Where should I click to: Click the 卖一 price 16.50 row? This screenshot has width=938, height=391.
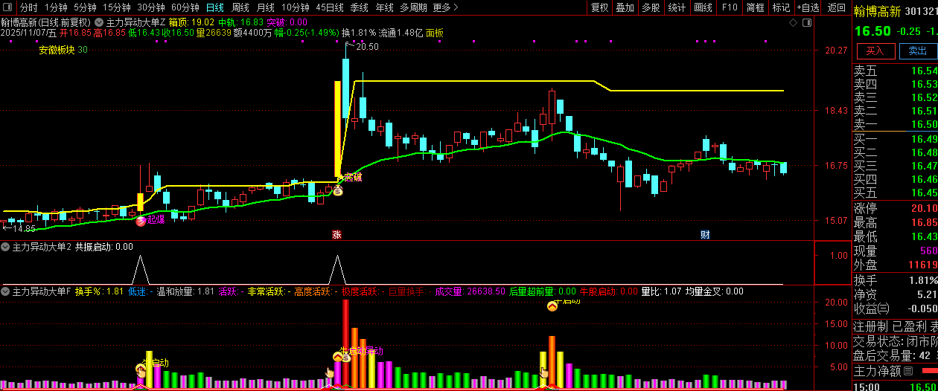[x=895, y=125]
